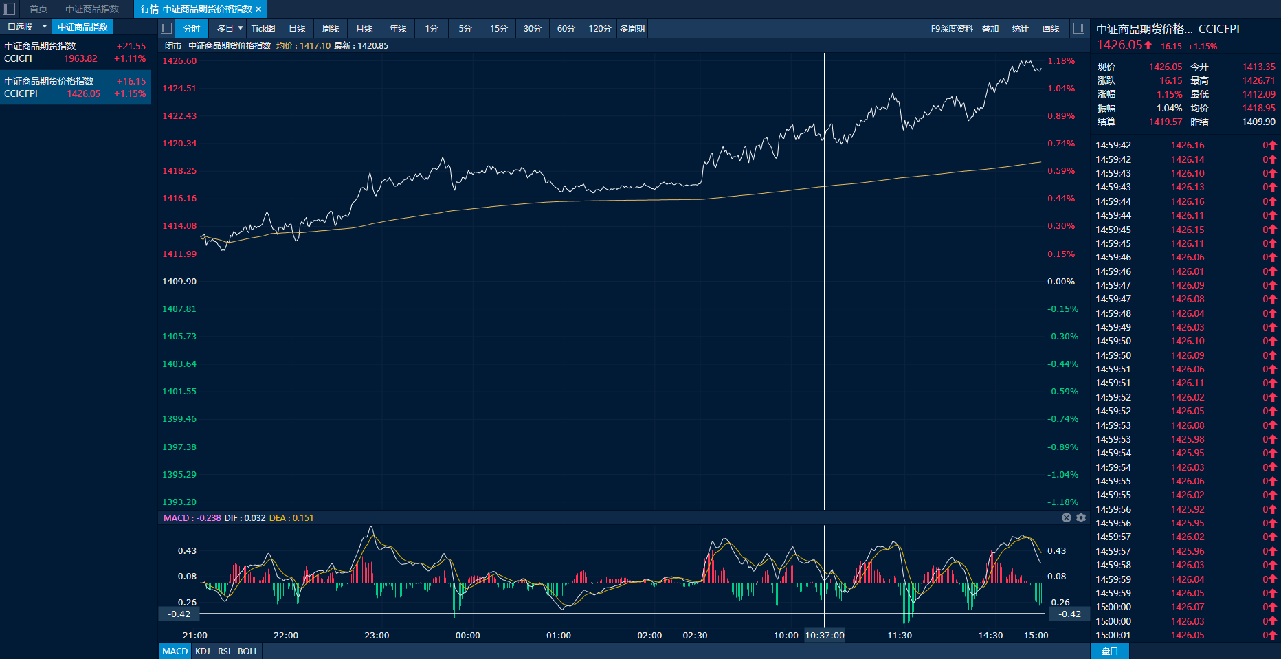
Task: Click the 今开 value 1413.35
Action: [1258, 67]
